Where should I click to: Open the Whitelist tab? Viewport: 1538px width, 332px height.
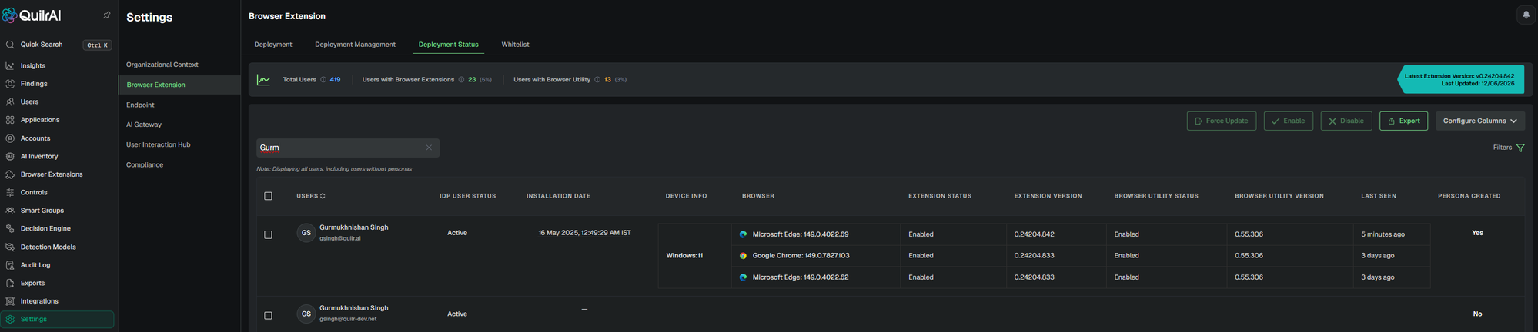click(x=515, y=45)
